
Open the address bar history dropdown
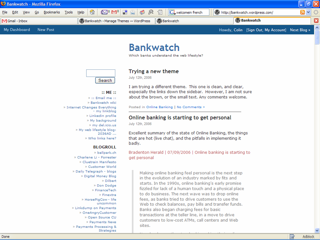click(x=308, y=12)
